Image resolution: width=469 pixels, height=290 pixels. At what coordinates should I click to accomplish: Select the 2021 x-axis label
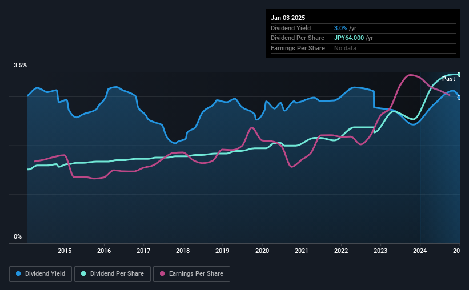pyautogui.click(x=302, y=251)
